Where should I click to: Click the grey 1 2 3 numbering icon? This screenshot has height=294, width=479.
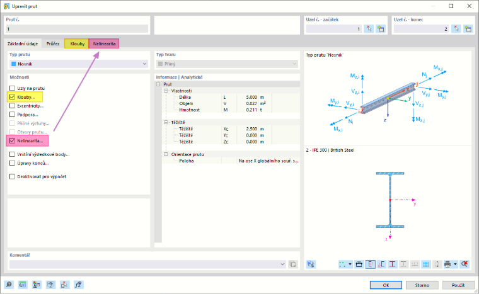pyautogui.click(x=415, y=264)
